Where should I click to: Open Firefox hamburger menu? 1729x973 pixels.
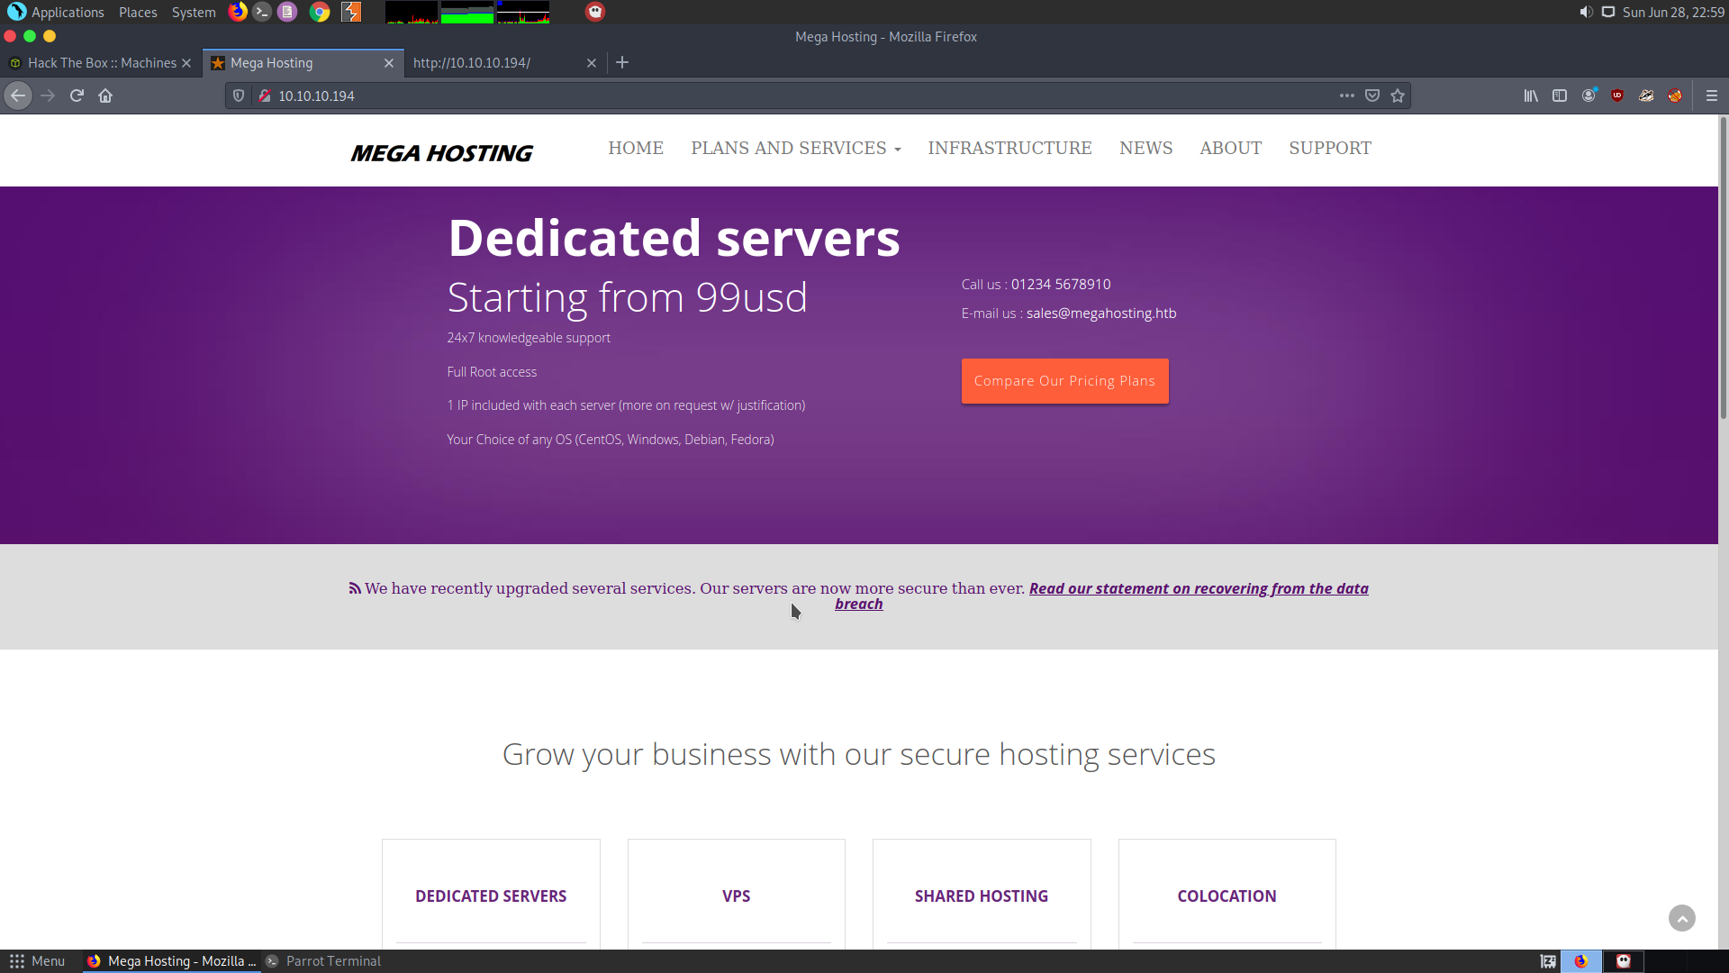point(1712,95)
